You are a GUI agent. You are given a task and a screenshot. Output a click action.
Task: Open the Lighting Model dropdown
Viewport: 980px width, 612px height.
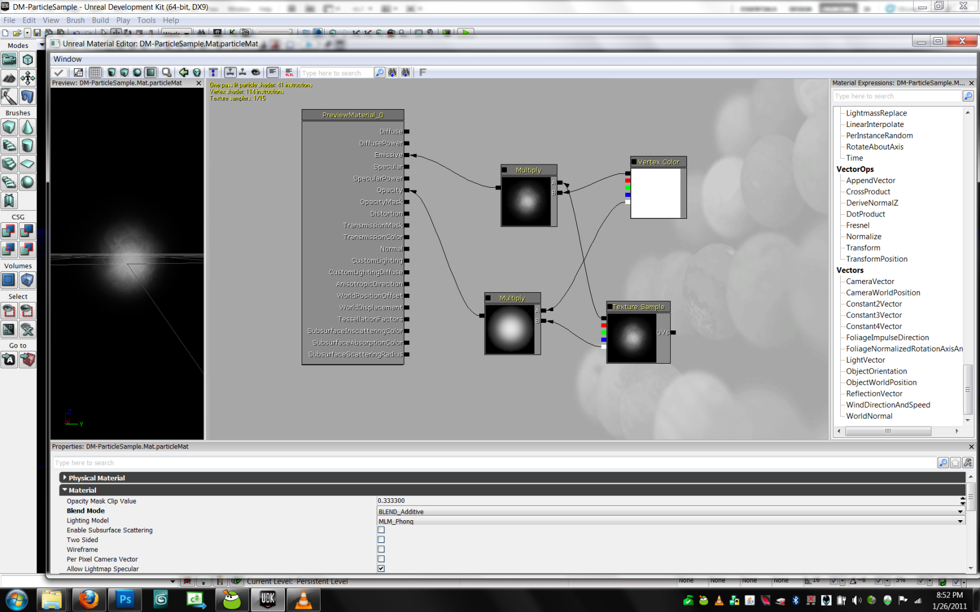[960, 521]
